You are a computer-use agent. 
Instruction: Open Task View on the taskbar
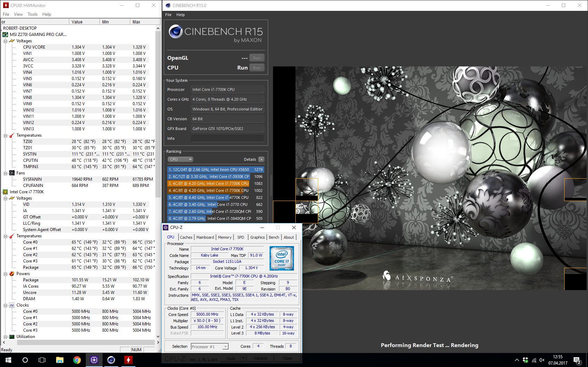click(42, 360)
